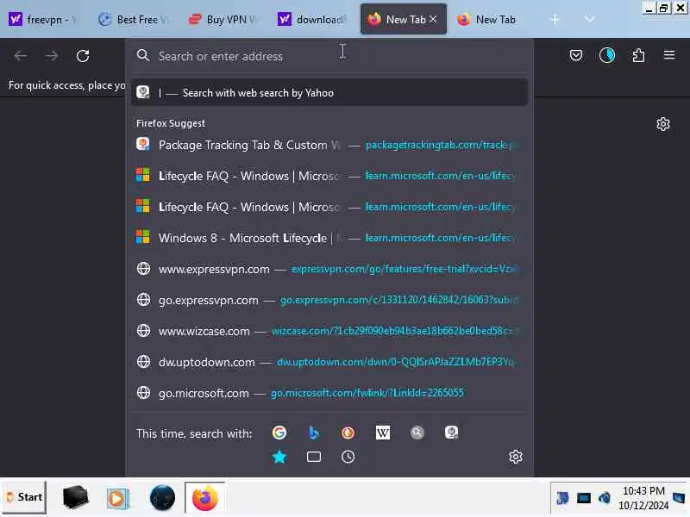690x517 pixels.
Task: Open the go.microsoft.com fwlink suggestion
Action: click(329, 393)
